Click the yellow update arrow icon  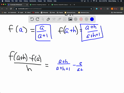click(x=122, y=9)
